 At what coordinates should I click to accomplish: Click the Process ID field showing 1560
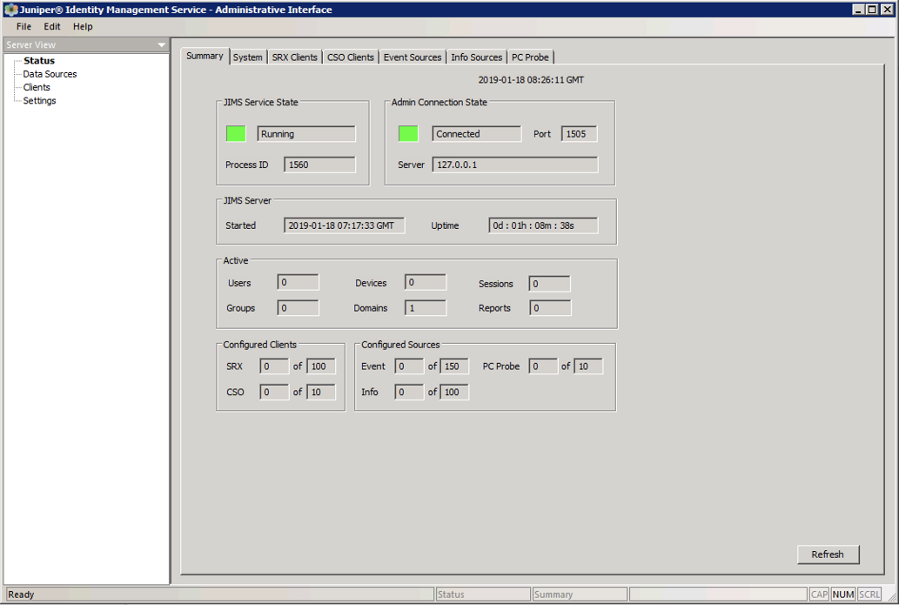coord(319,165)
